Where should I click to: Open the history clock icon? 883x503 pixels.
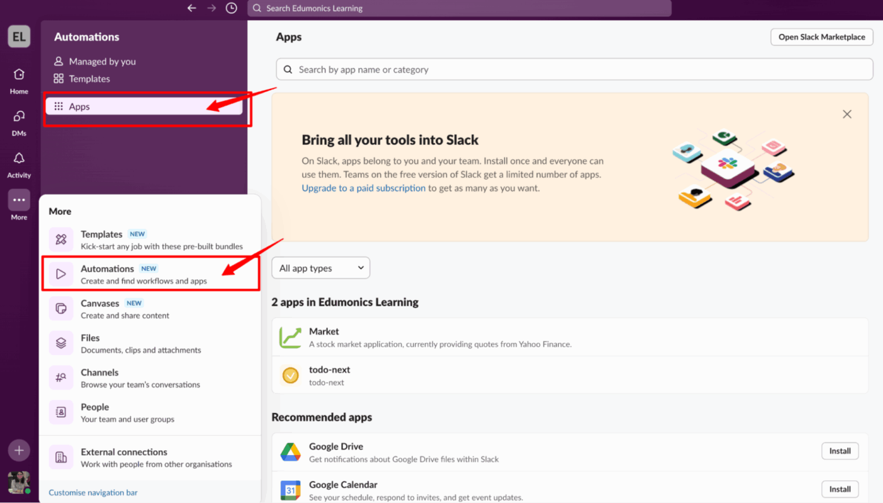coord(231,8)
